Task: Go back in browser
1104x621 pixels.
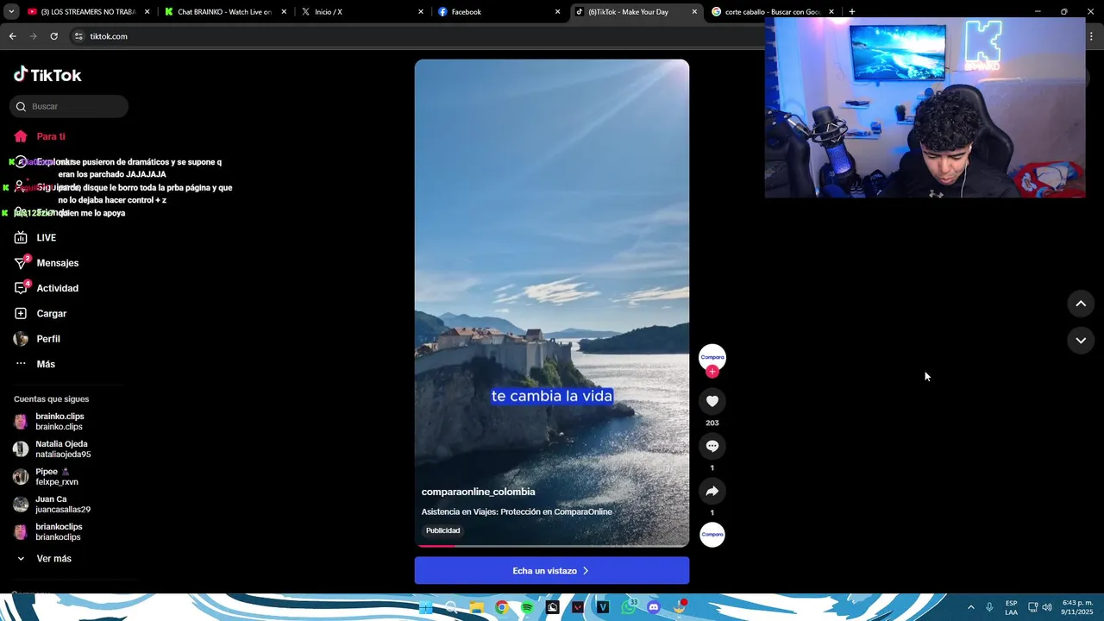Action: [x=12, y=36]
